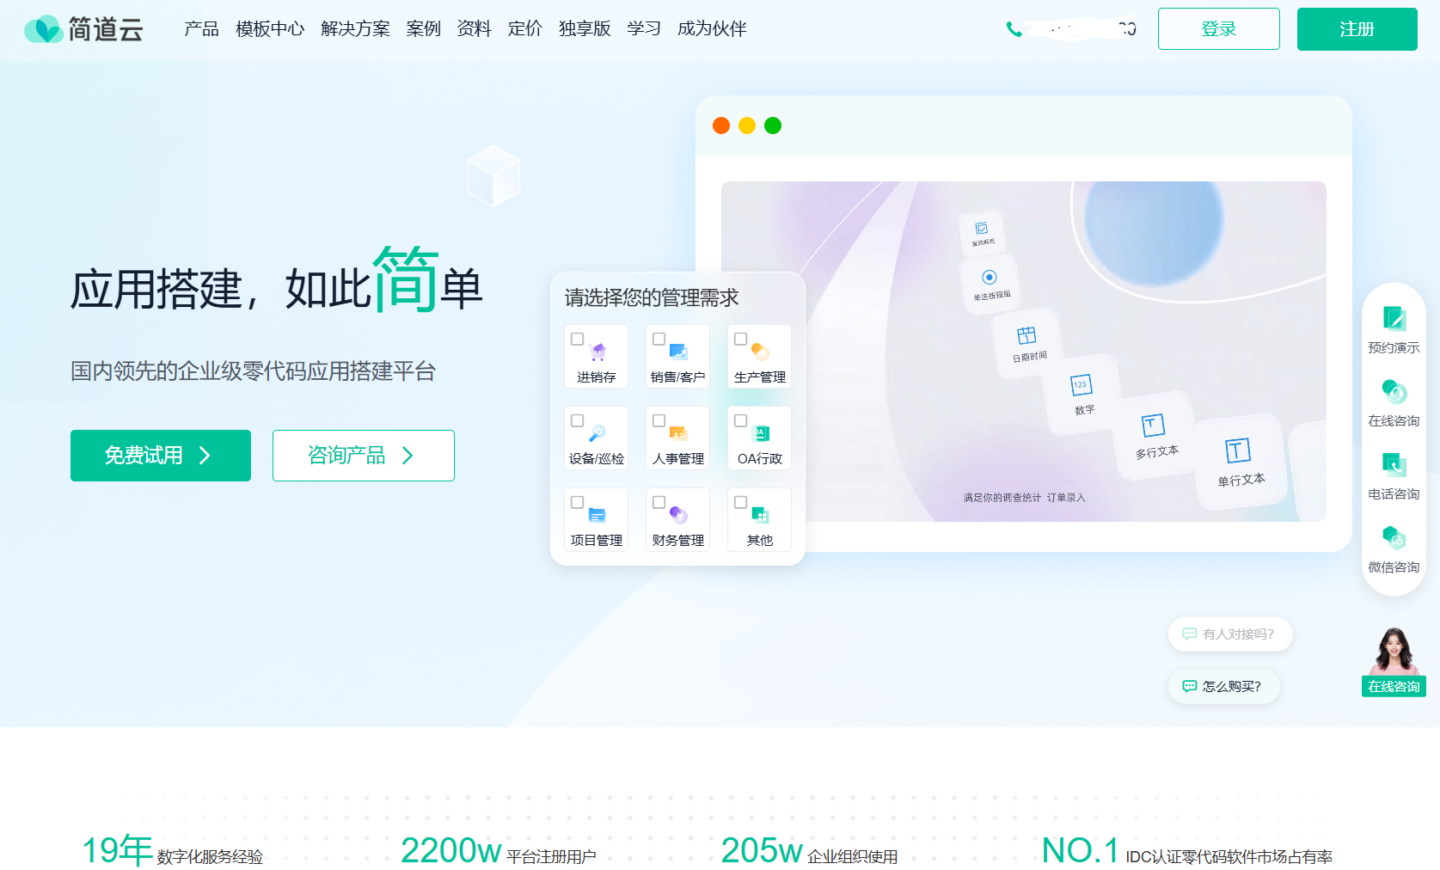Open the 学习 menu item
The height and width of the screenshot is (870, 1440).
pos(644,29)
